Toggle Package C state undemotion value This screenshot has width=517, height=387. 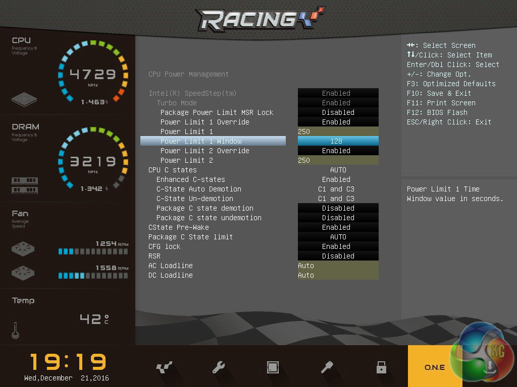point(338,218)
